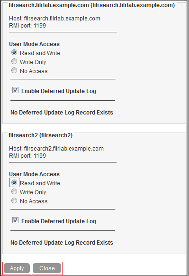This screenshot has width=189, height=276.
Task: Select Read and Write for filrsearch2
Action: pyautogui.click(x=14, y=182)
